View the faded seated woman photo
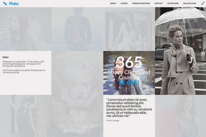 [129, 29]
